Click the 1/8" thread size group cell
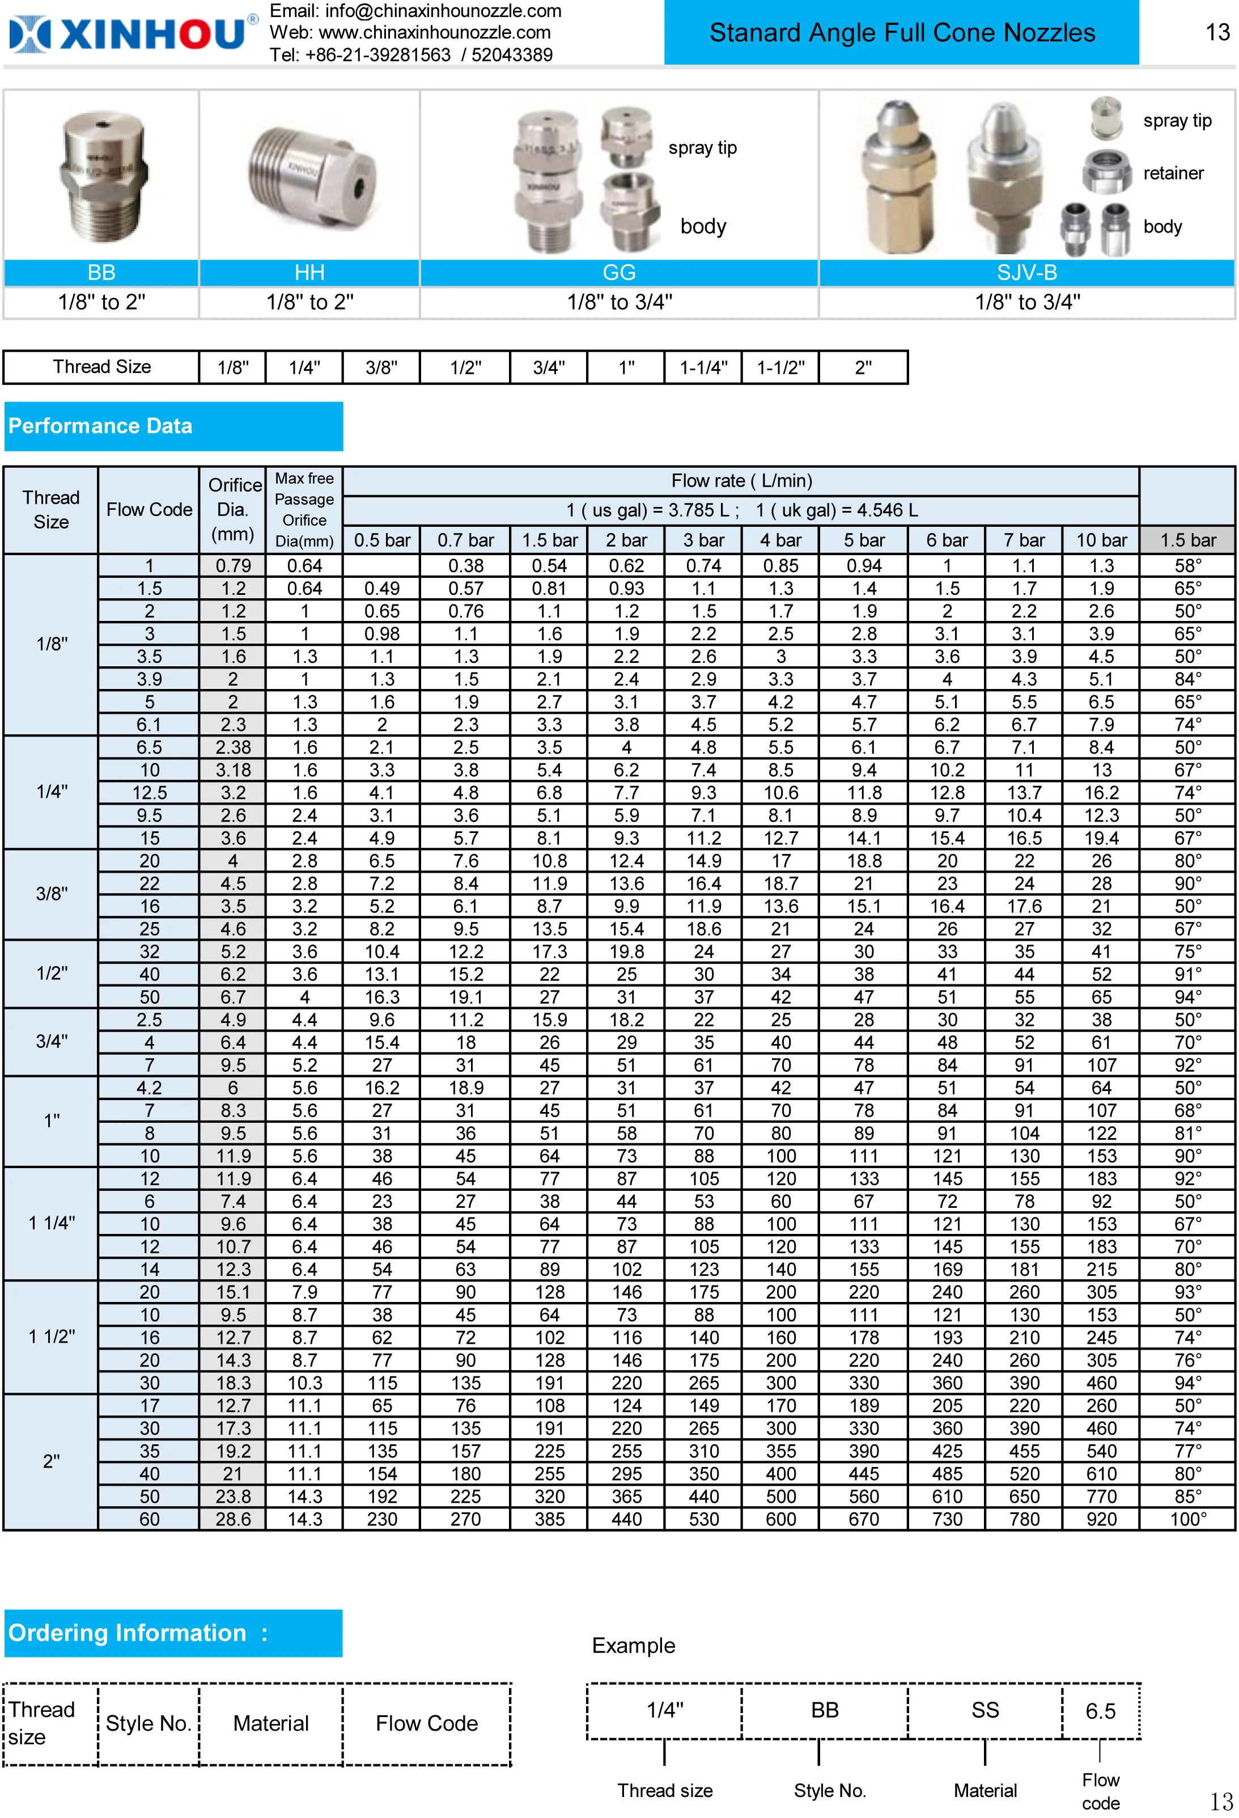The width and height of the screenshot is (1239, 1818). [52, 645]
